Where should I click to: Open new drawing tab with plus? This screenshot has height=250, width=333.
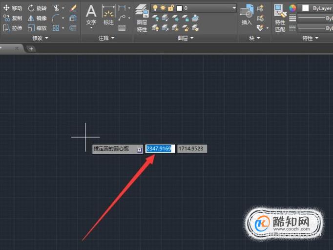pyautogui.click(x=31, y=49)
